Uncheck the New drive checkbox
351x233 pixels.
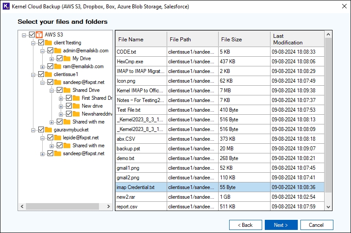[x=69, y=106]
